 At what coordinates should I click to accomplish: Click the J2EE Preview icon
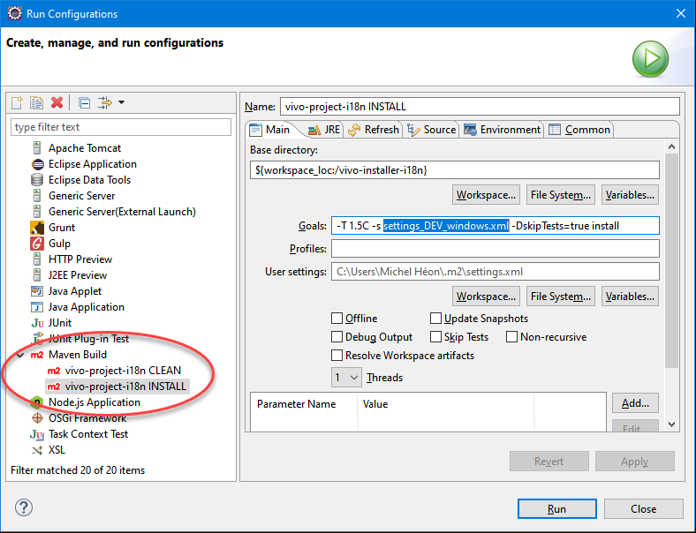tap(37, 275)
